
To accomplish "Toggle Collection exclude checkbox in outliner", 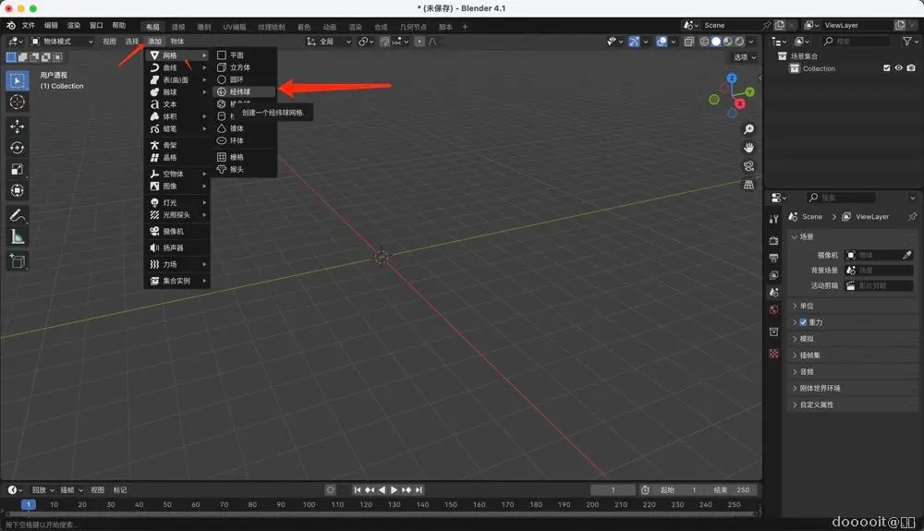I will tap(887, 68).
